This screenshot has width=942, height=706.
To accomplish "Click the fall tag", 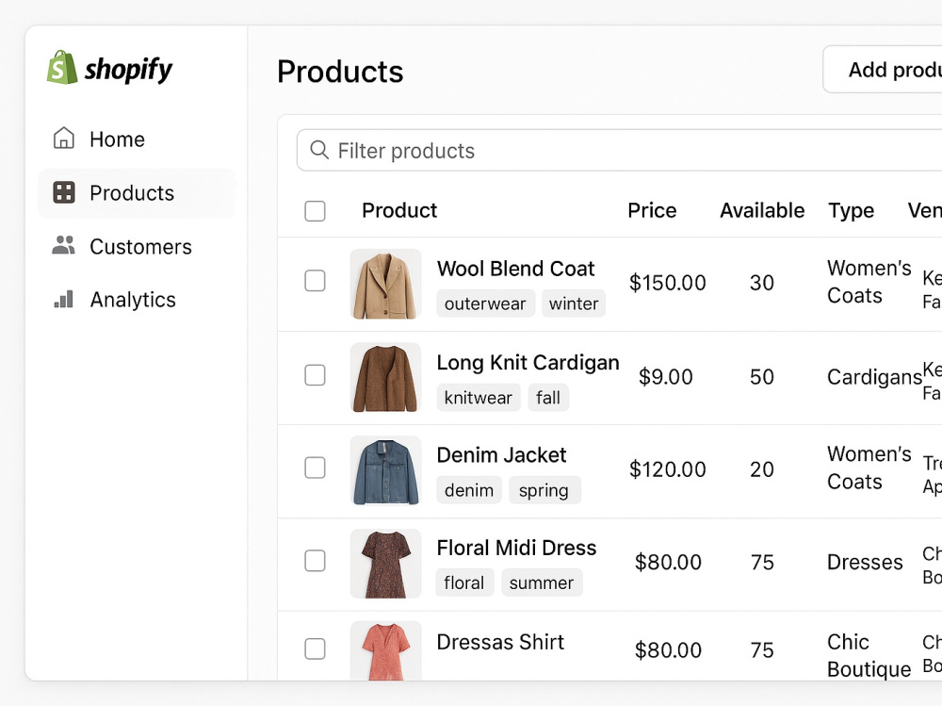I will tap(548, 398).
